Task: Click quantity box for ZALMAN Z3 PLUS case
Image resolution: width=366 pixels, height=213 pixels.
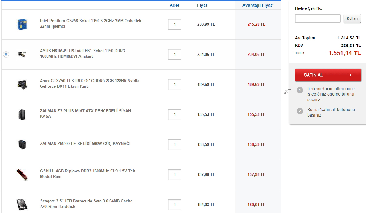Action: [175, 115]
